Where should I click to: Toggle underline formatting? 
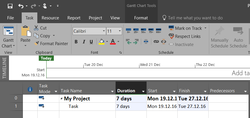pyautogui.click(x=91, y=42)
